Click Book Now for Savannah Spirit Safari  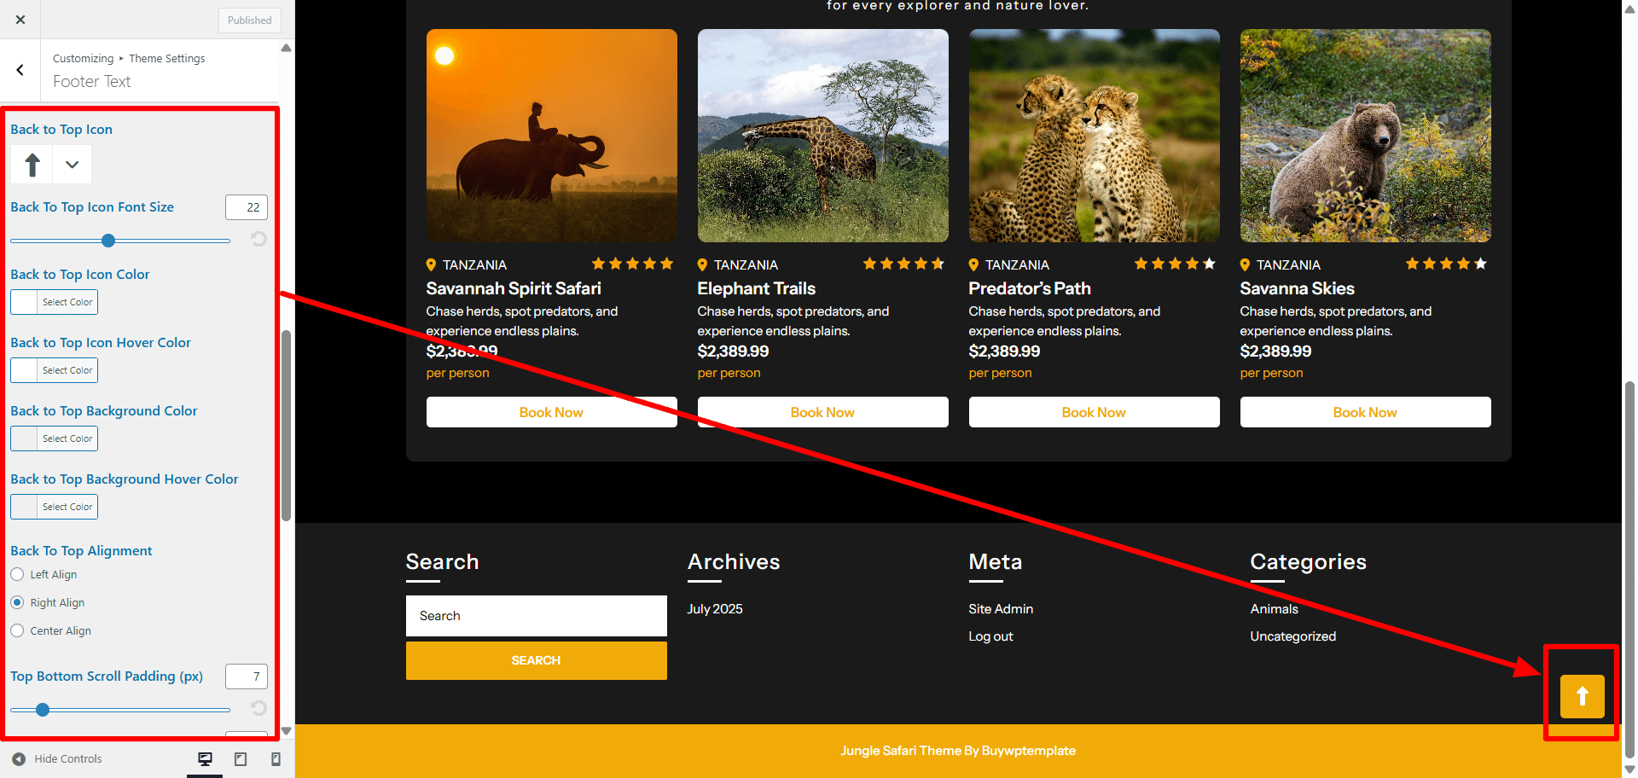pos(552,412)
